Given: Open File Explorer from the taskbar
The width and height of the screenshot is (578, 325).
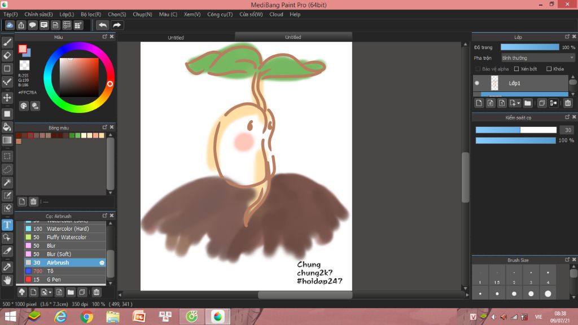Looking at the screenshot, I should click(113, 317).
